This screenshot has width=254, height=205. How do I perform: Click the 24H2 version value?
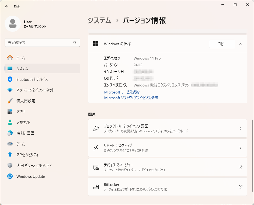(138, 65)
